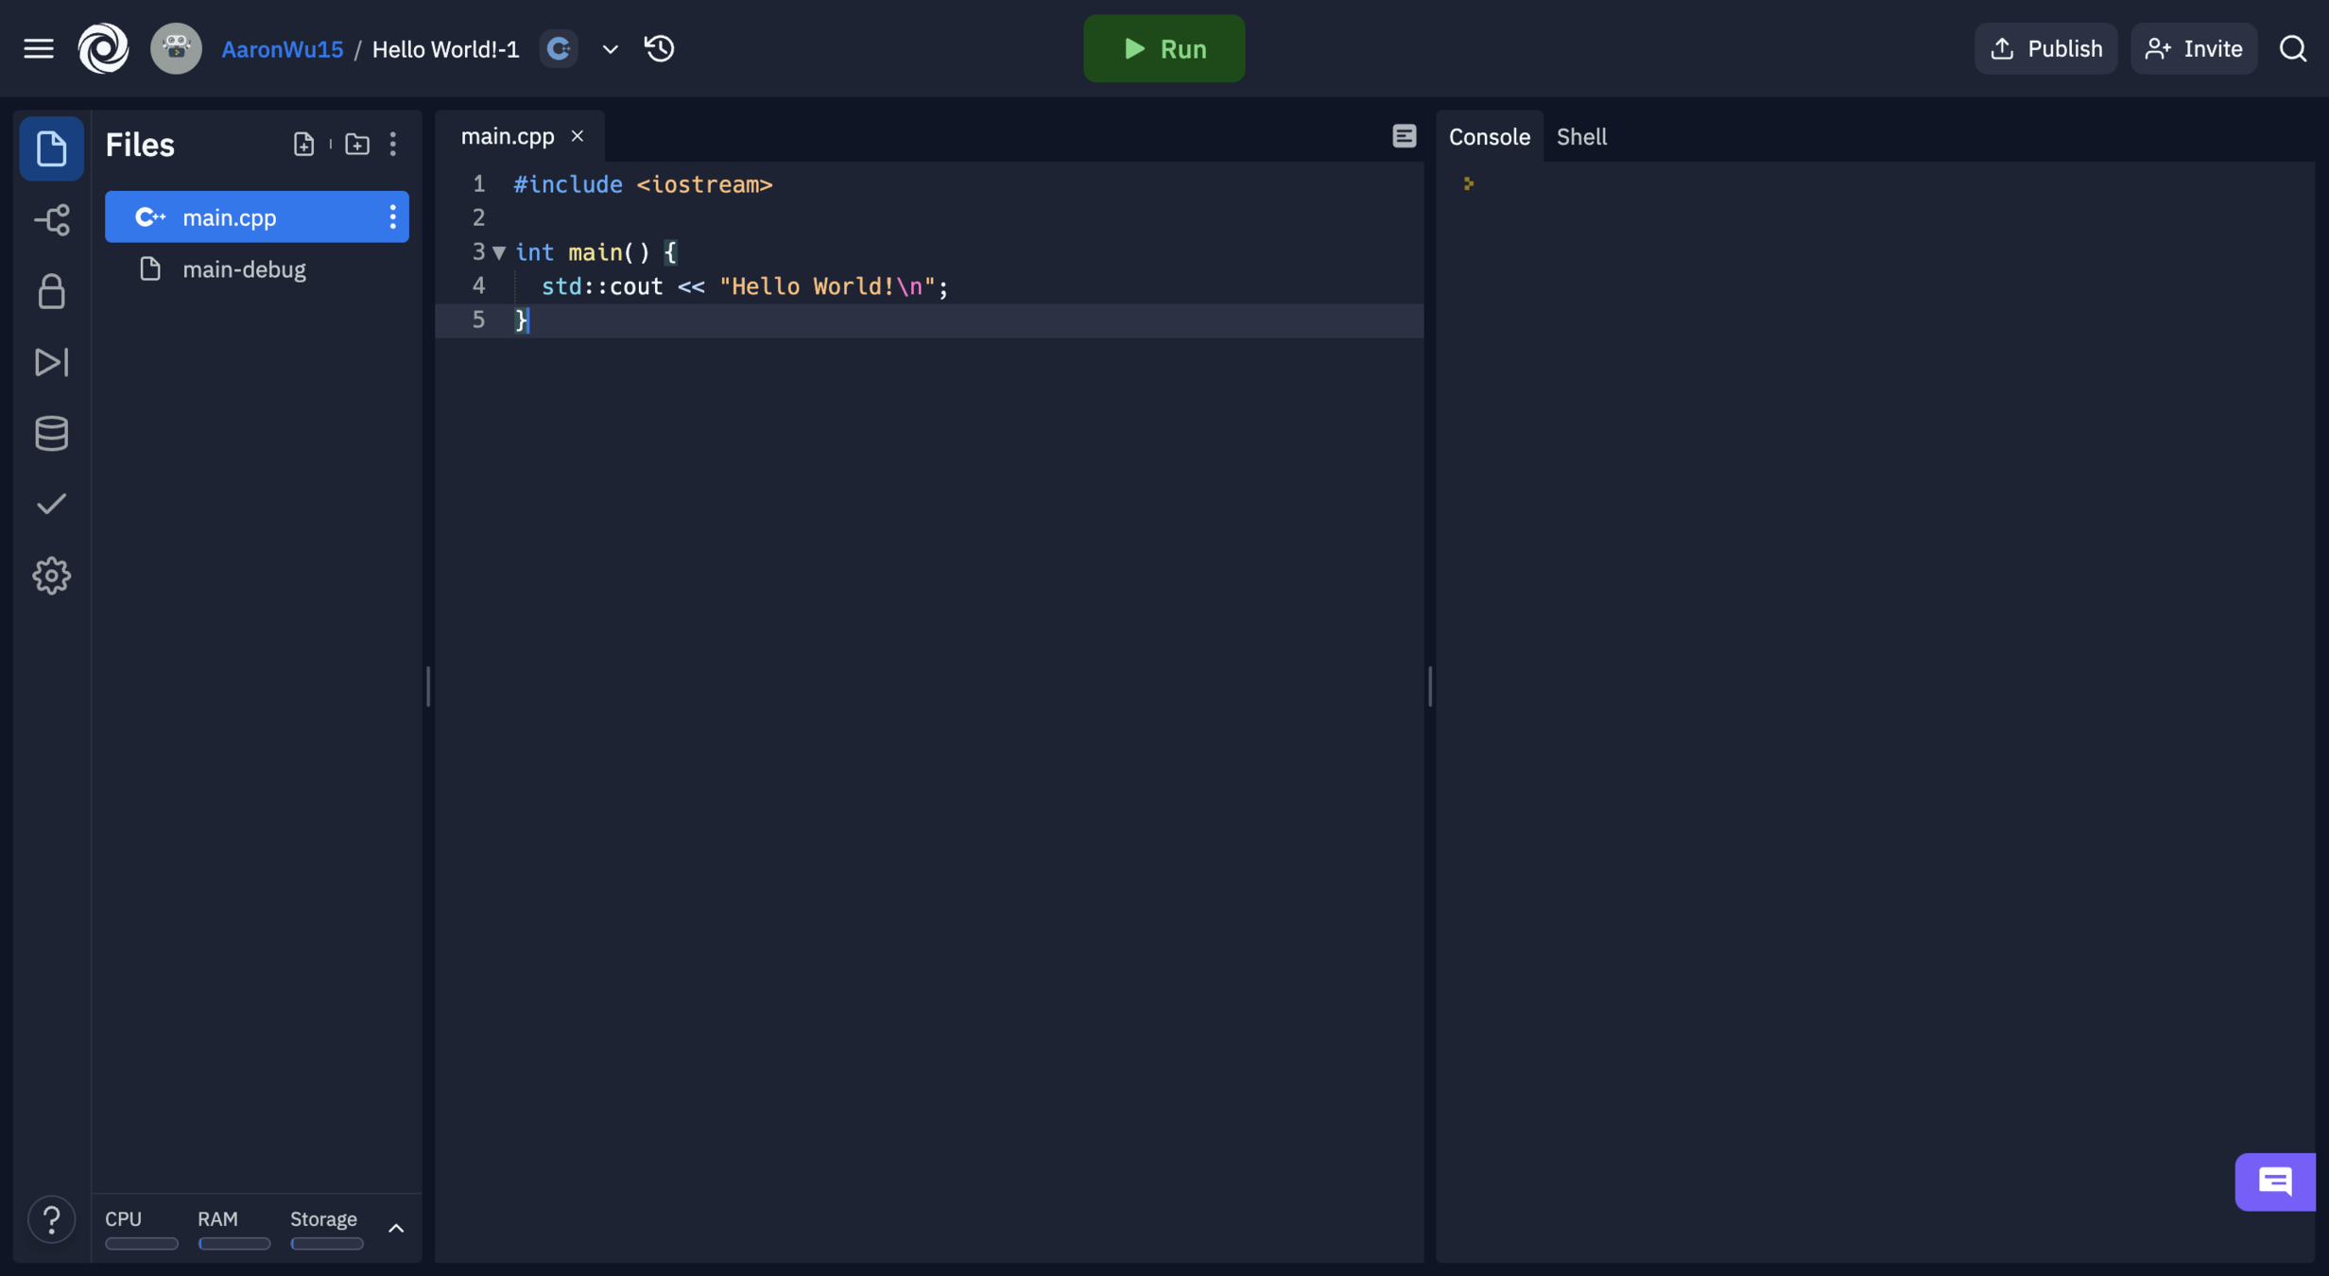Toggle the hamburger sidebar menu
Screen dimensions: 2329x1276
pos(39,48)
